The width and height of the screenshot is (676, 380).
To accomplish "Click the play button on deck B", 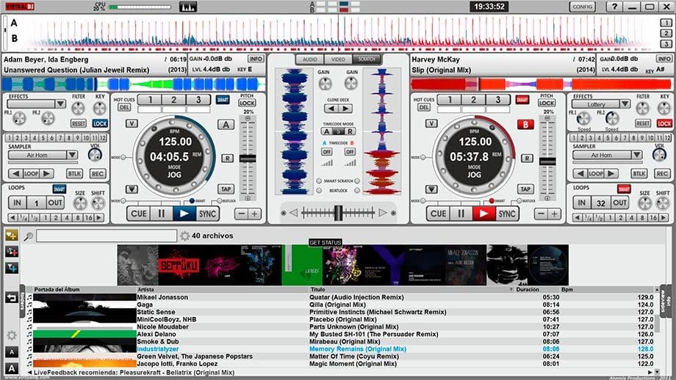I will point(483,214).
